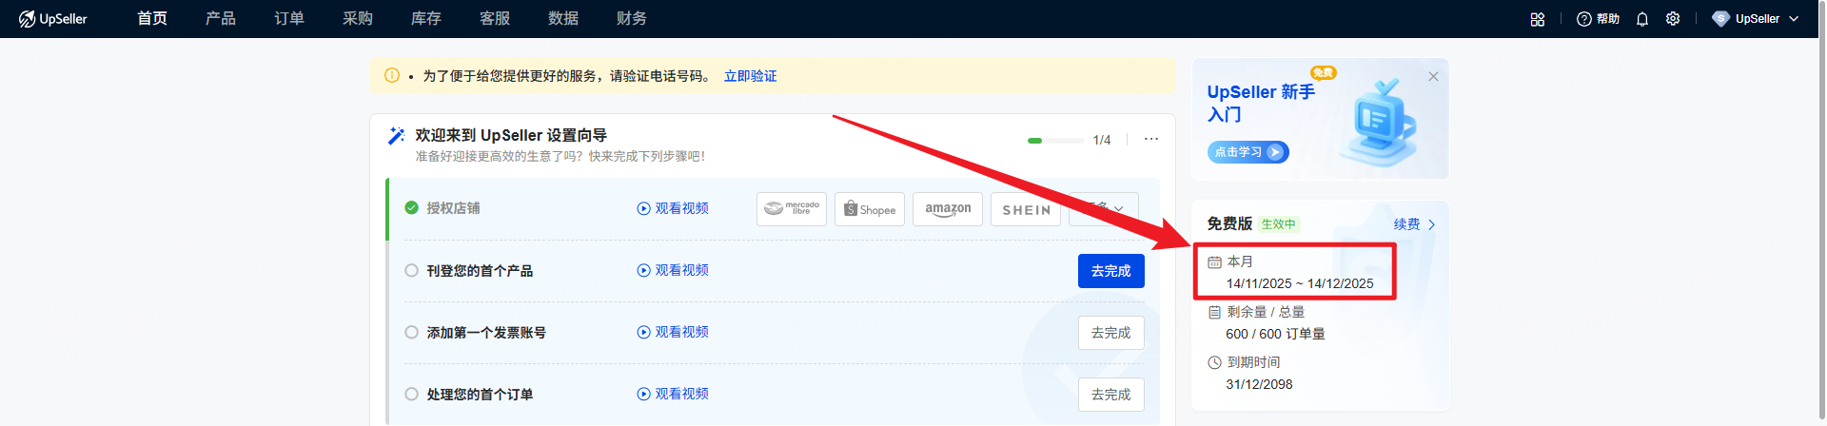
Task: Open the setup wizard three-dot menu
Action: coord(1151,140)
